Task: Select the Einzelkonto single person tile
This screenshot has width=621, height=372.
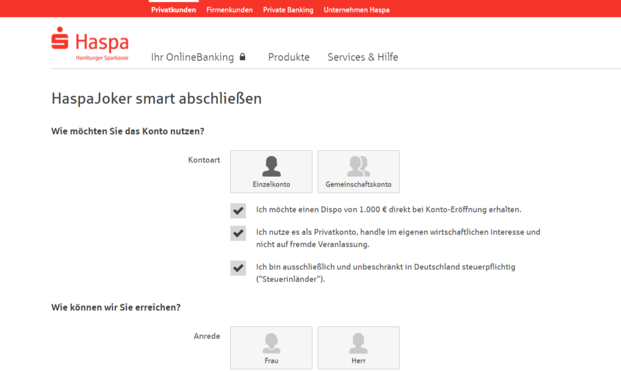Action: 271,171
